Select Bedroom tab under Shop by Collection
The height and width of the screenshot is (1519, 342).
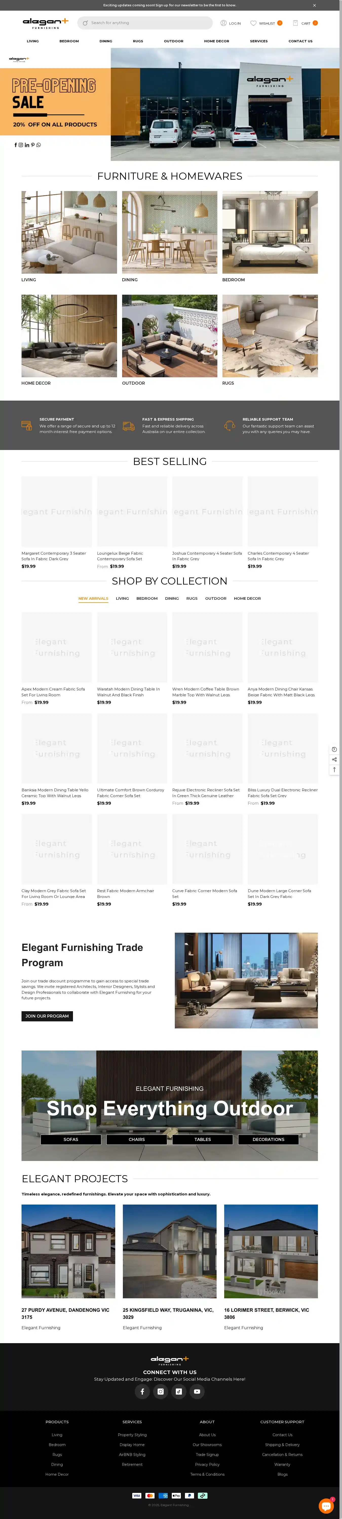coord(147,598)
